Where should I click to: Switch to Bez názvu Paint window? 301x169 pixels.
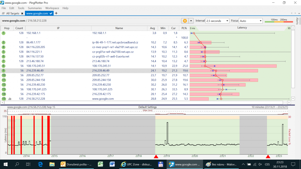[221, 164]
